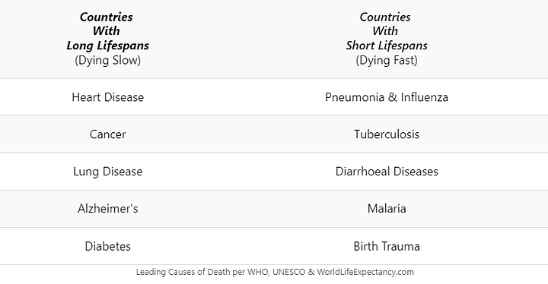
Task: Select the Lung Disease cell
Action: click(x=107, y=172)
